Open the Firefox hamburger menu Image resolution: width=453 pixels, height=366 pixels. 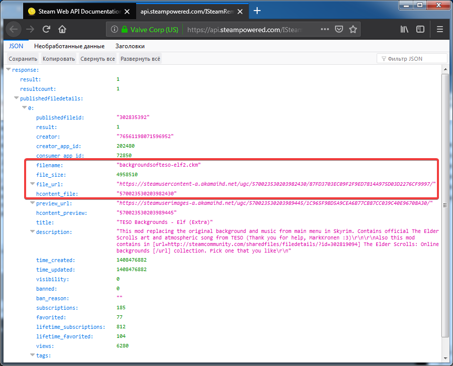click(x=440, y=29)
